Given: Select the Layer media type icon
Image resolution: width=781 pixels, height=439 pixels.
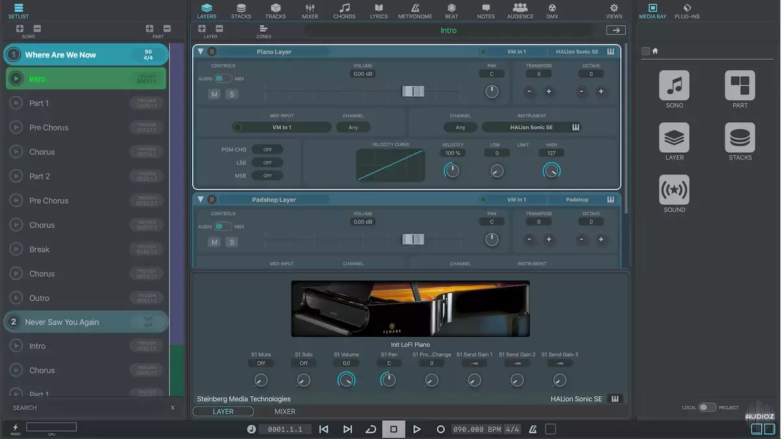Looking at the screenshot, I should click(674, 137).
